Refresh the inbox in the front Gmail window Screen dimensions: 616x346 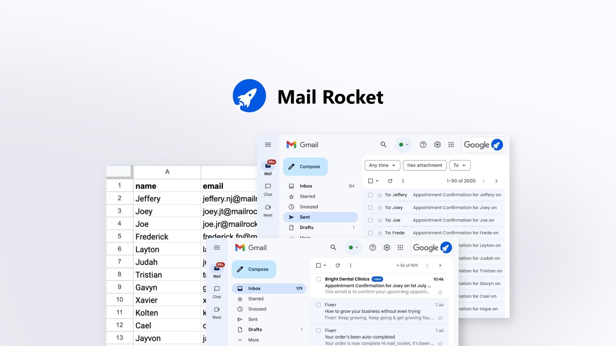coord(337,265)
